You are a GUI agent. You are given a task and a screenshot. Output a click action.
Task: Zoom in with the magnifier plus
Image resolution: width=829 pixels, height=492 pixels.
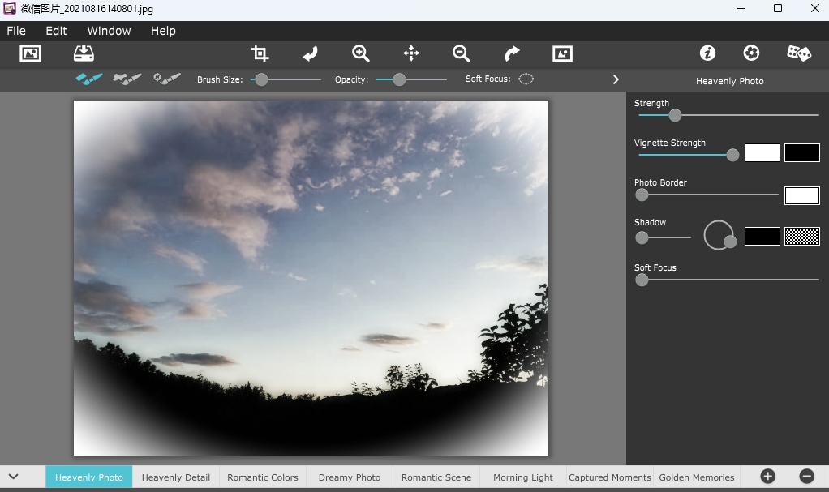coord(361,53)
